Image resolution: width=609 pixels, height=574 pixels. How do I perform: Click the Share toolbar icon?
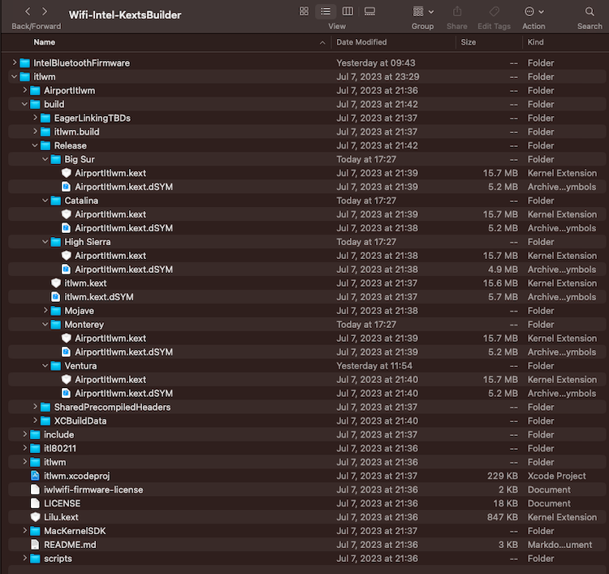point(457,11)
